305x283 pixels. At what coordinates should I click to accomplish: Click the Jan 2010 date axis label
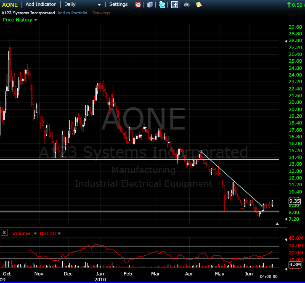tap(100, 276)
